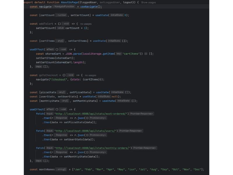Open the most-ordered stats API URL
Viewport: 233px width, 175px height.
(x=91, y=114)
